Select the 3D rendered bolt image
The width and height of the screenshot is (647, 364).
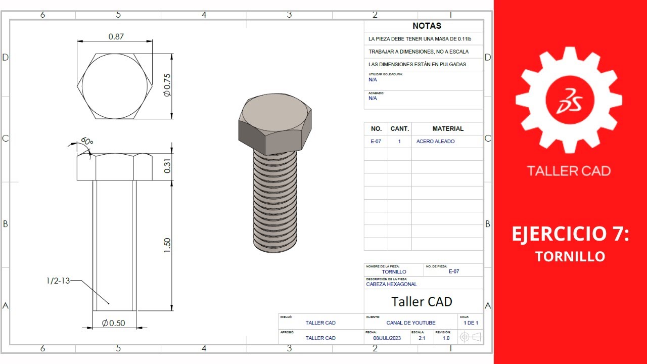[x=275, y=172]
